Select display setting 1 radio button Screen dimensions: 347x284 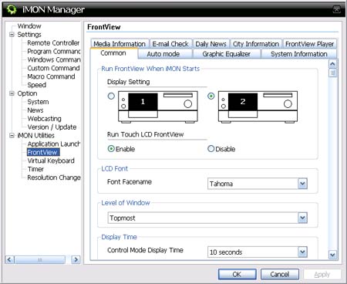coord(111,96)
